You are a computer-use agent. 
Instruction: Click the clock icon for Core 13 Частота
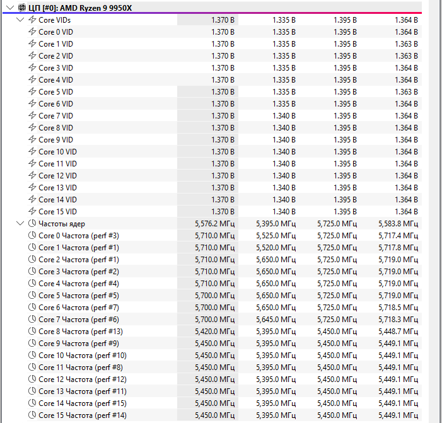[x=32, y=391]
